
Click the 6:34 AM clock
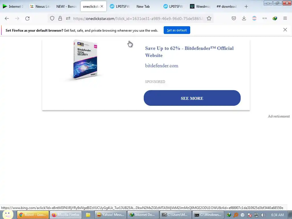(x=277, y=215)
